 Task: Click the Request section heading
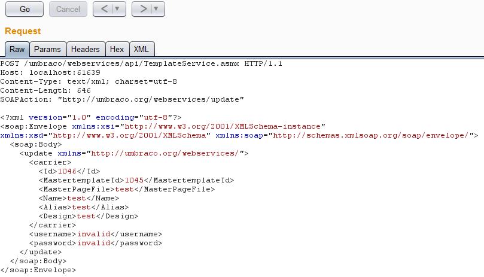click(23, 31)
